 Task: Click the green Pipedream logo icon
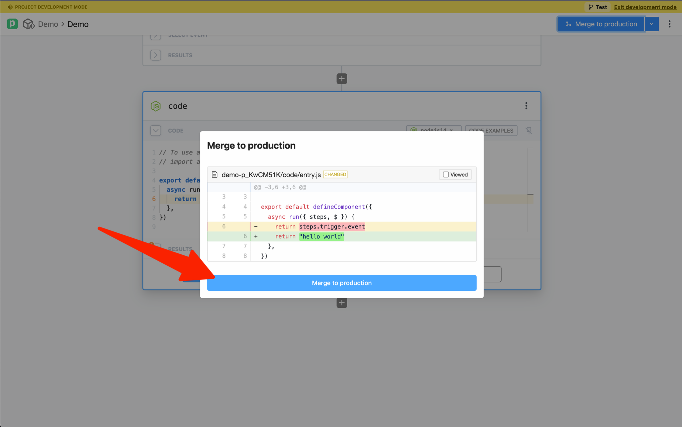click(12, 24)
